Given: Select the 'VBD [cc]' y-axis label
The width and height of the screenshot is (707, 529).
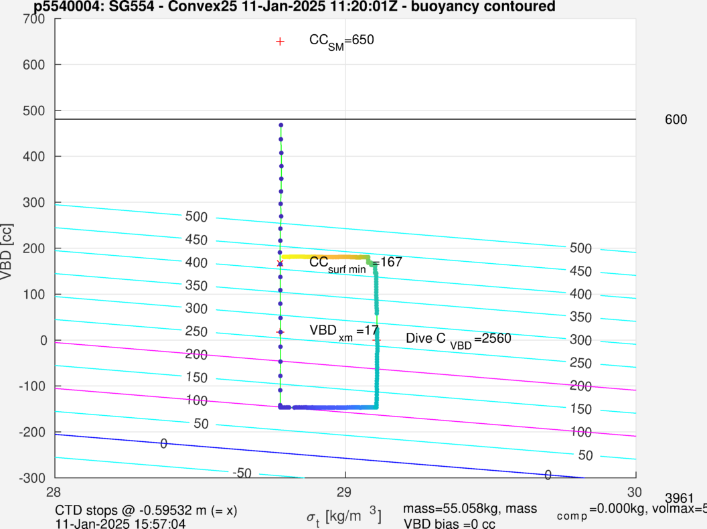Looking at the screenshot, I should 6,251.
